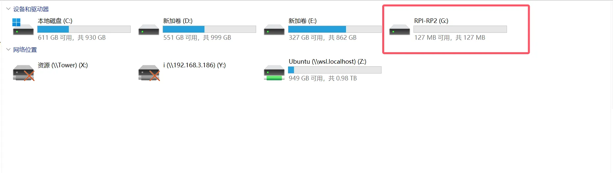This screenshot has width=613, height=173.
Task: Click the 本地磁盘 (C:) label
Action: point(55,21)
